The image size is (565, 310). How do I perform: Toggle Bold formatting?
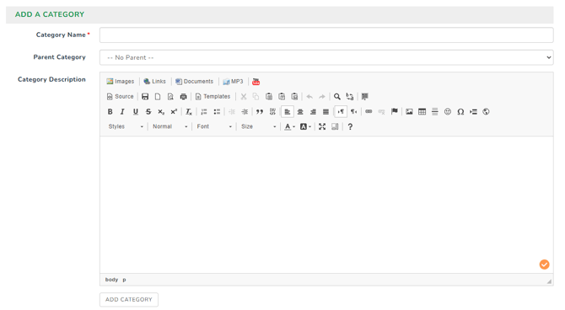pos(110,111)
